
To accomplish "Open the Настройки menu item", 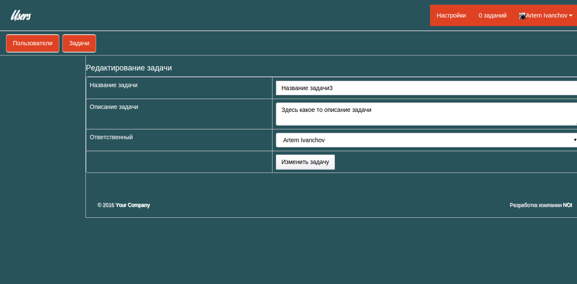I will [451, 15].
